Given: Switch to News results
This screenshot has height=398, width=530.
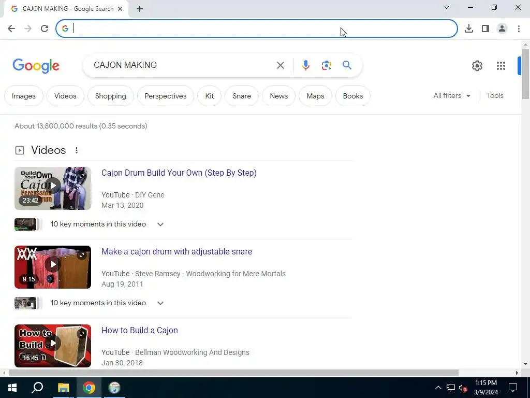Looking at the screenshot, I should click(x=279, y=96).
